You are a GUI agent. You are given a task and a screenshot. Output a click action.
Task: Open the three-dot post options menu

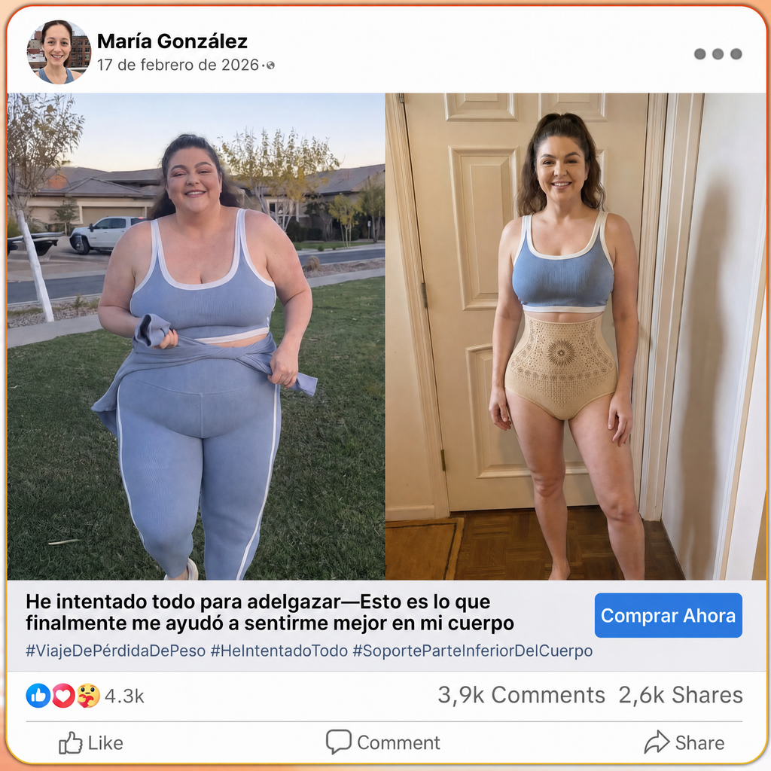(718, 54)
